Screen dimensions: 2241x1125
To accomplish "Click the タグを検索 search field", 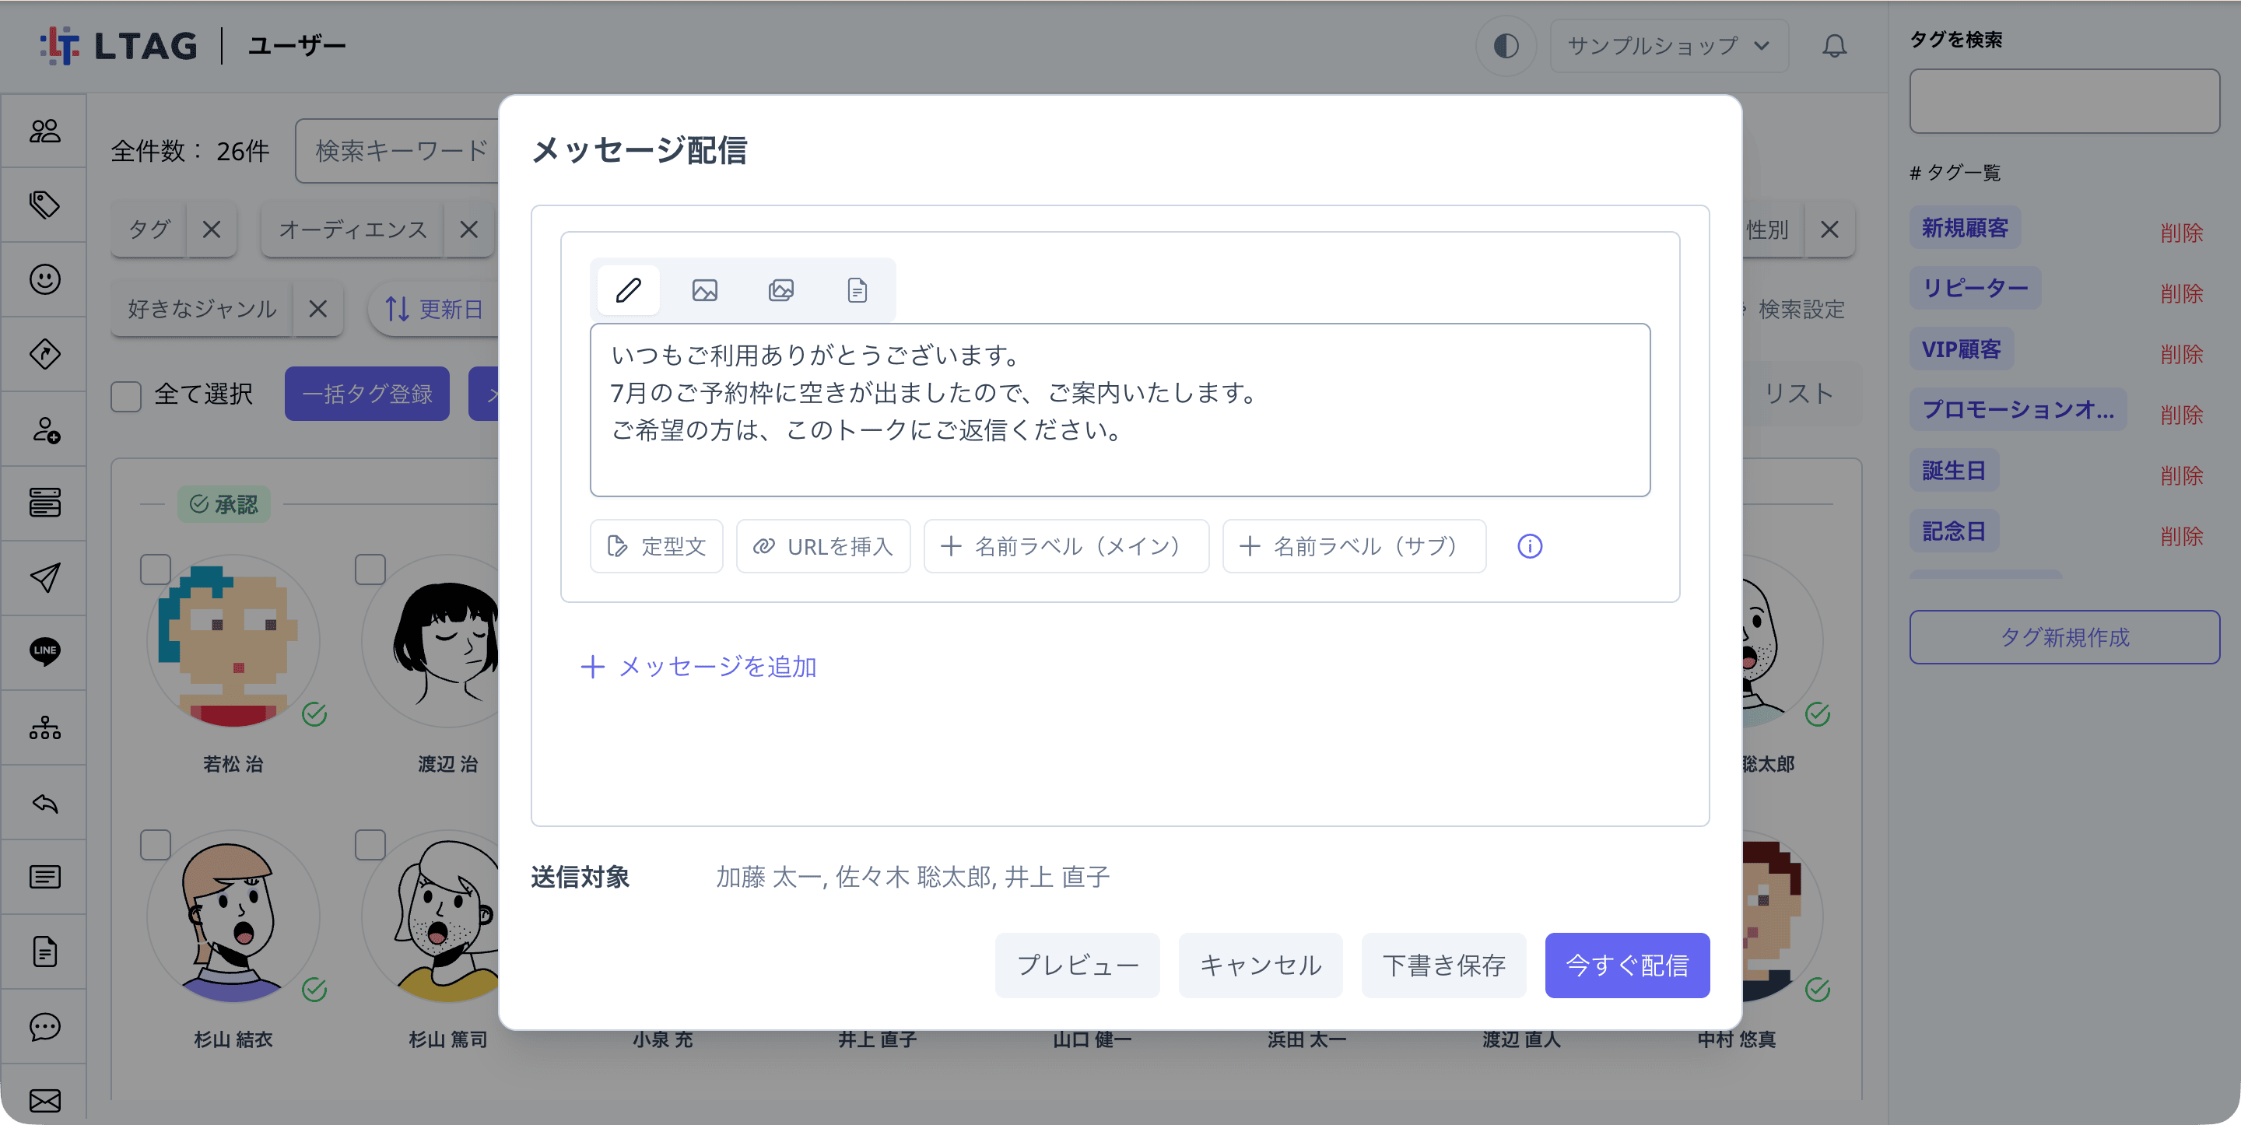I will coord(2064,101).
